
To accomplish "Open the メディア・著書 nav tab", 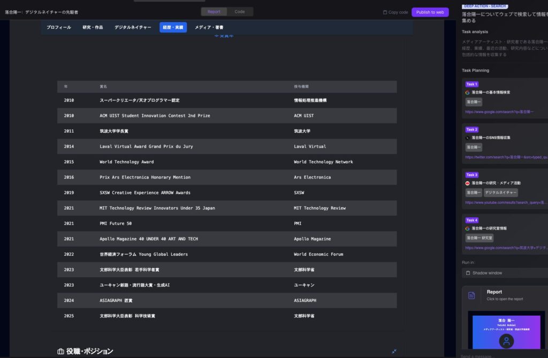I will click(x=209, y=27).
